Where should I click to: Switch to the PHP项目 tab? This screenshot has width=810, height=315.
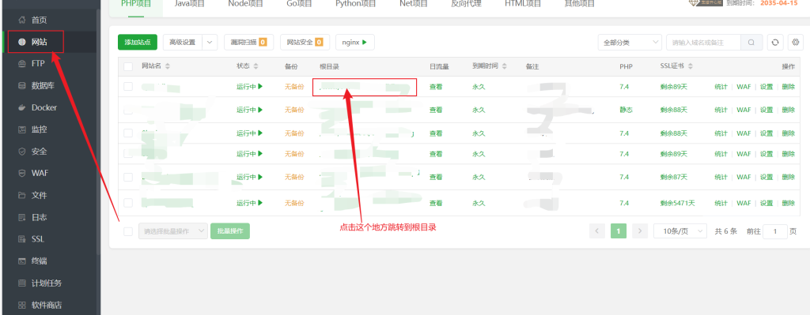tap(136, 4)
